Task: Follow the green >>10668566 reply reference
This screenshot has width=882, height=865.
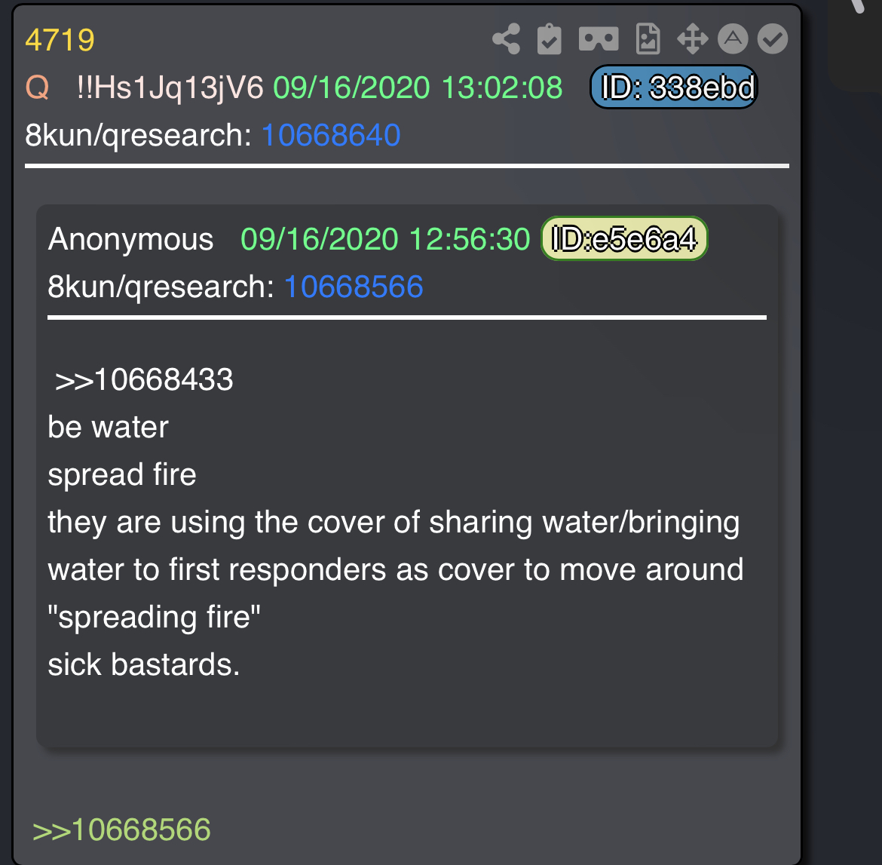Action: tap(121, 830)
